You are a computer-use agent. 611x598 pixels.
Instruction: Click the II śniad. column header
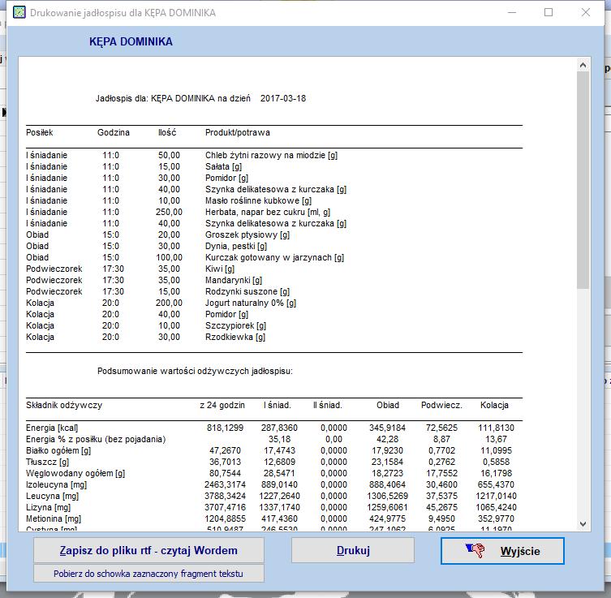(x=328, y=405)
